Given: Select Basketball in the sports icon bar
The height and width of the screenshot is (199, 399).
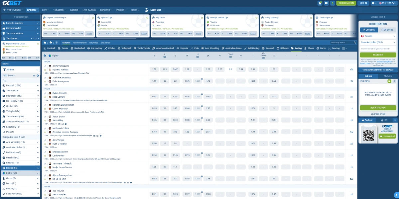Looking at the screenshot, I should tap(78, 48).
